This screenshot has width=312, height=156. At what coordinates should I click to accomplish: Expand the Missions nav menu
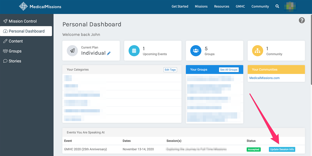(x=201, y=6)
